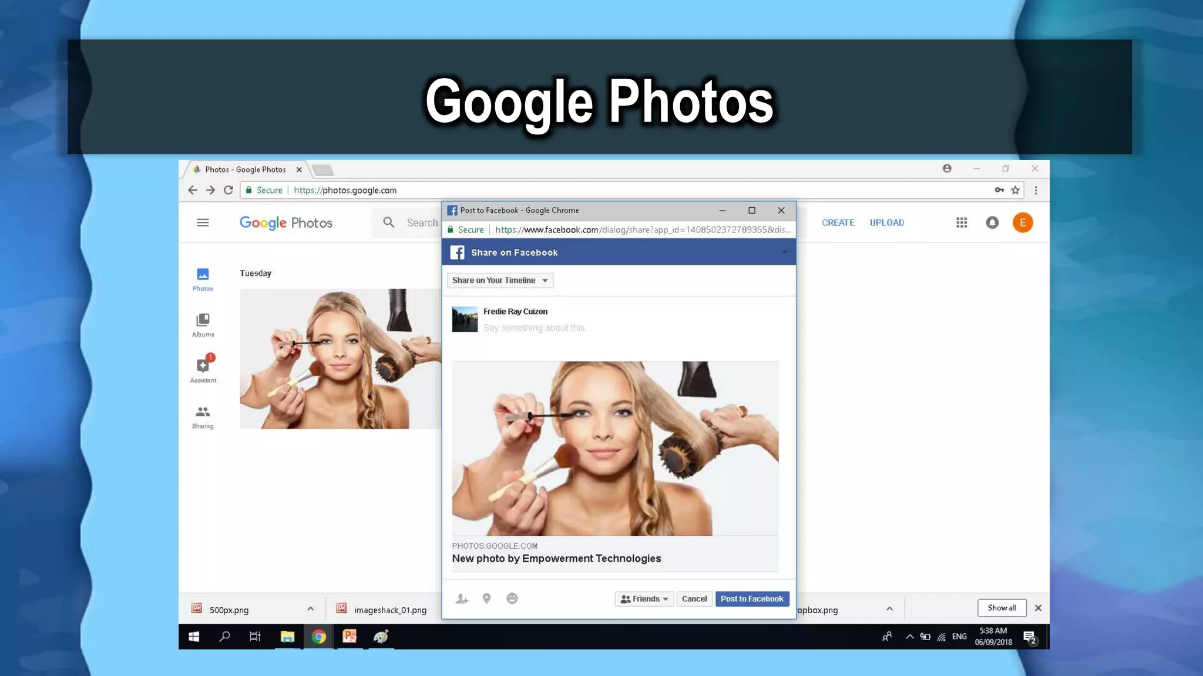This screenshot has width=1203, height=676.
Task: Click the Say something about this field
Action: (x=537, y=328)
